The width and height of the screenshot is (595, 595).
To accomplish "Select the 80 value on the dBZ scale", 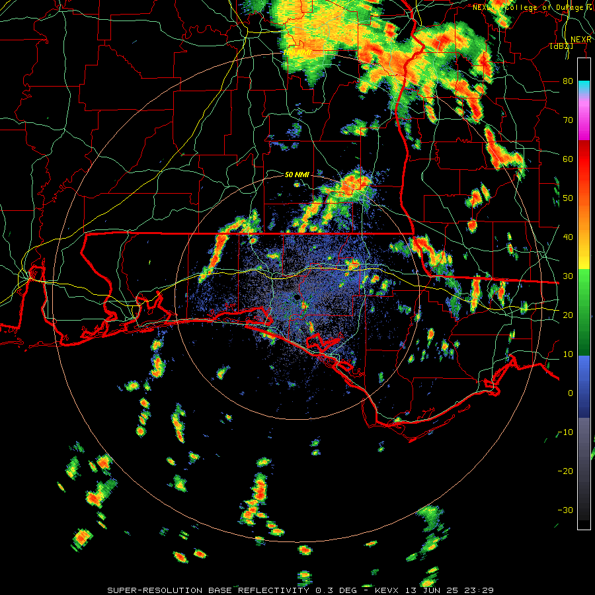I will 568,81.
